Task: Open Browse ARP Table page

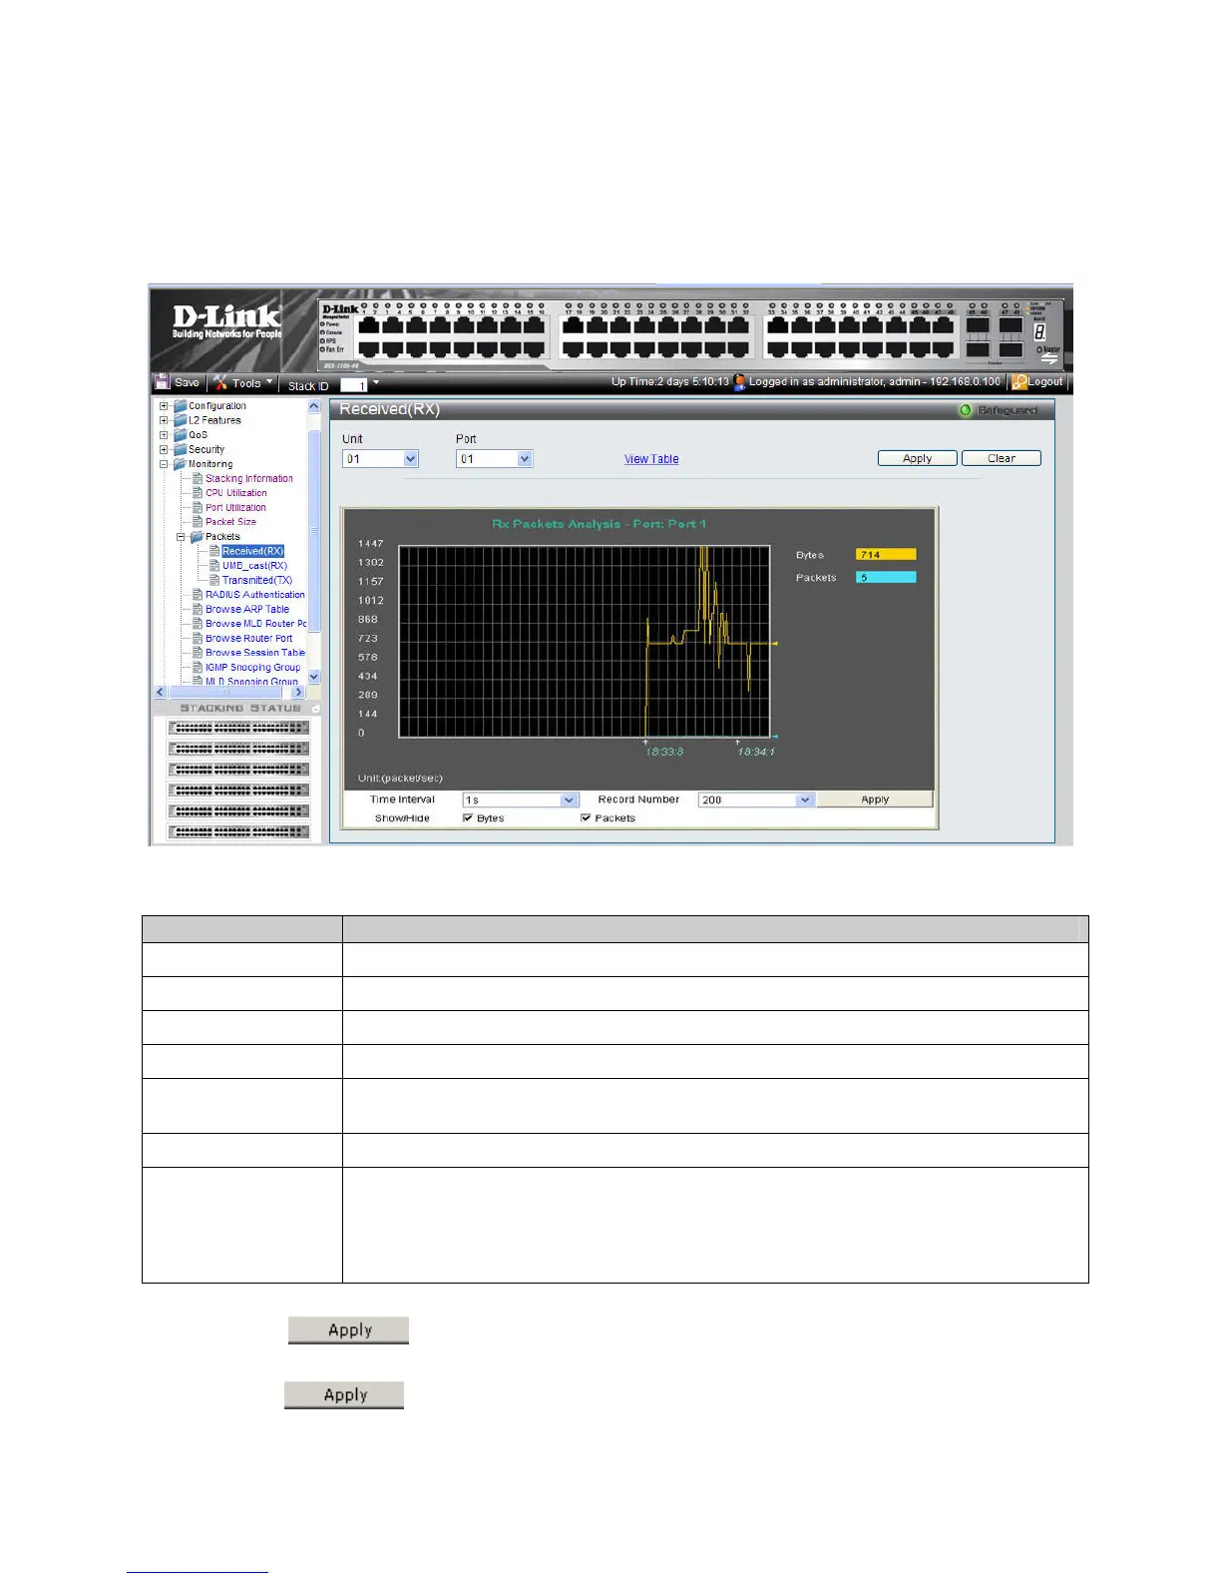Action: tap(247, 609)
